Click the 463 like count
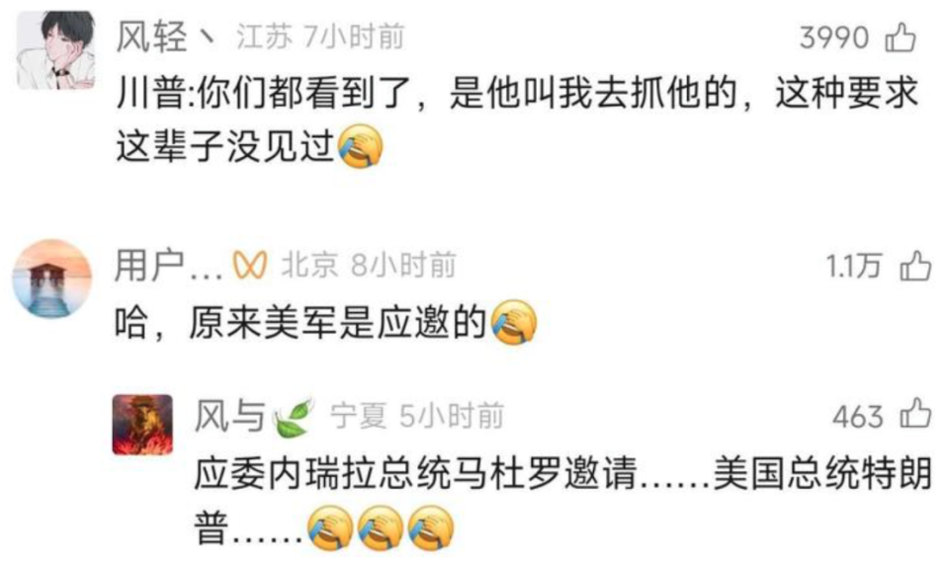 (x=858, y=417)
